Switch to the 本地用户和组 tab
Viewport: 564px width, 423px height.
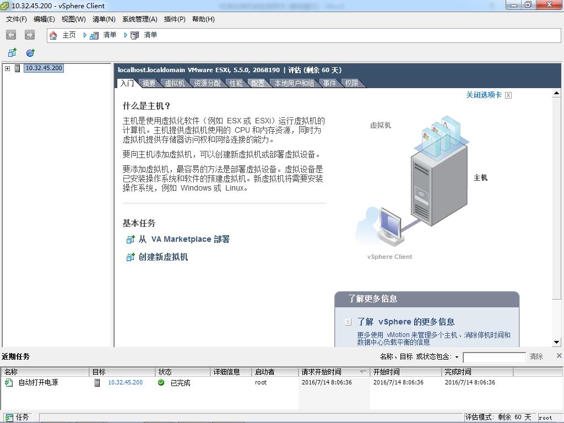tap(294, 83)
